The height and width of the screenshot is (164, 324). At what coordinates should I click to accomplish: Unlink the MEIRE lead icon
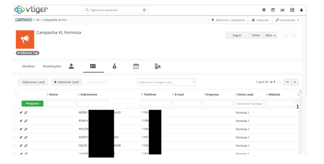[26, 113]
